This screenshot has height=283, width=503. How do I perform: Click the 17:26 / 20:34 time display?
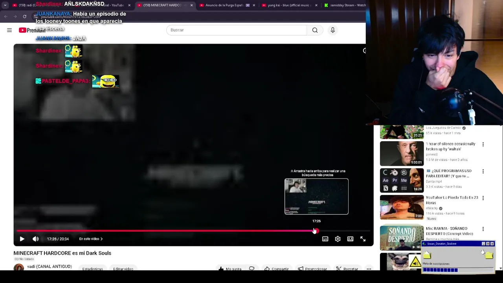click(58, 239)
